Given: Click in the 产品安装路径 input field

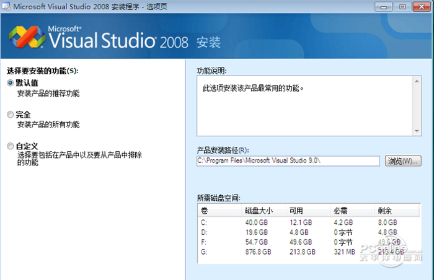Looking at the screenshot, I should tap(288, 160).
